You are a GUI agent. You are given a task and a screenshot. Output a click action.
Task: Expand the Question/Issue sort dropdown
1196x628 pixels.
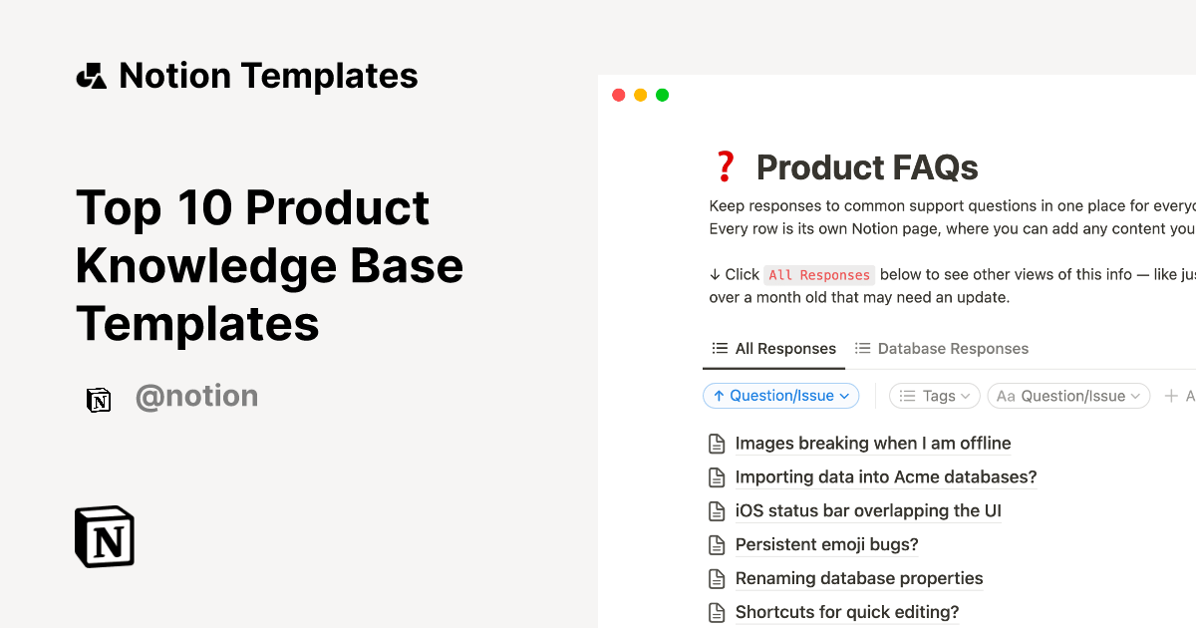(780, 396)
